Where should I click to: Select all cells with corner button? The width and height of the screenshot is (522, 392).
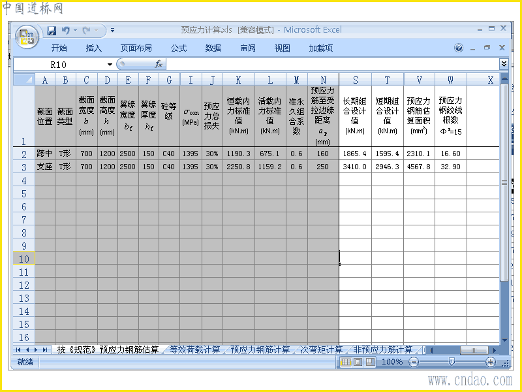24,79
